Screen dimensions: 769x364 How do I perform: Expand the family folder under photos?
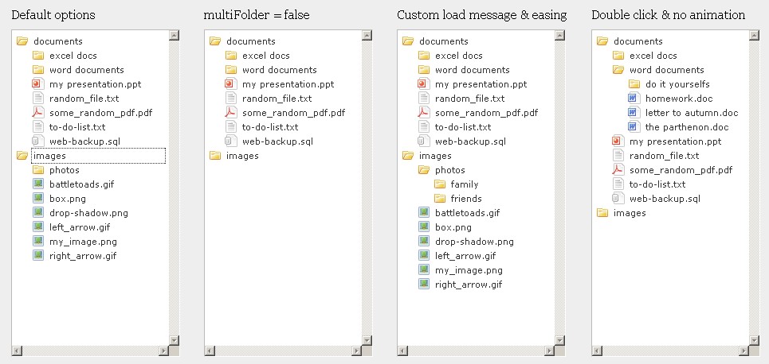tap(465, 184)
